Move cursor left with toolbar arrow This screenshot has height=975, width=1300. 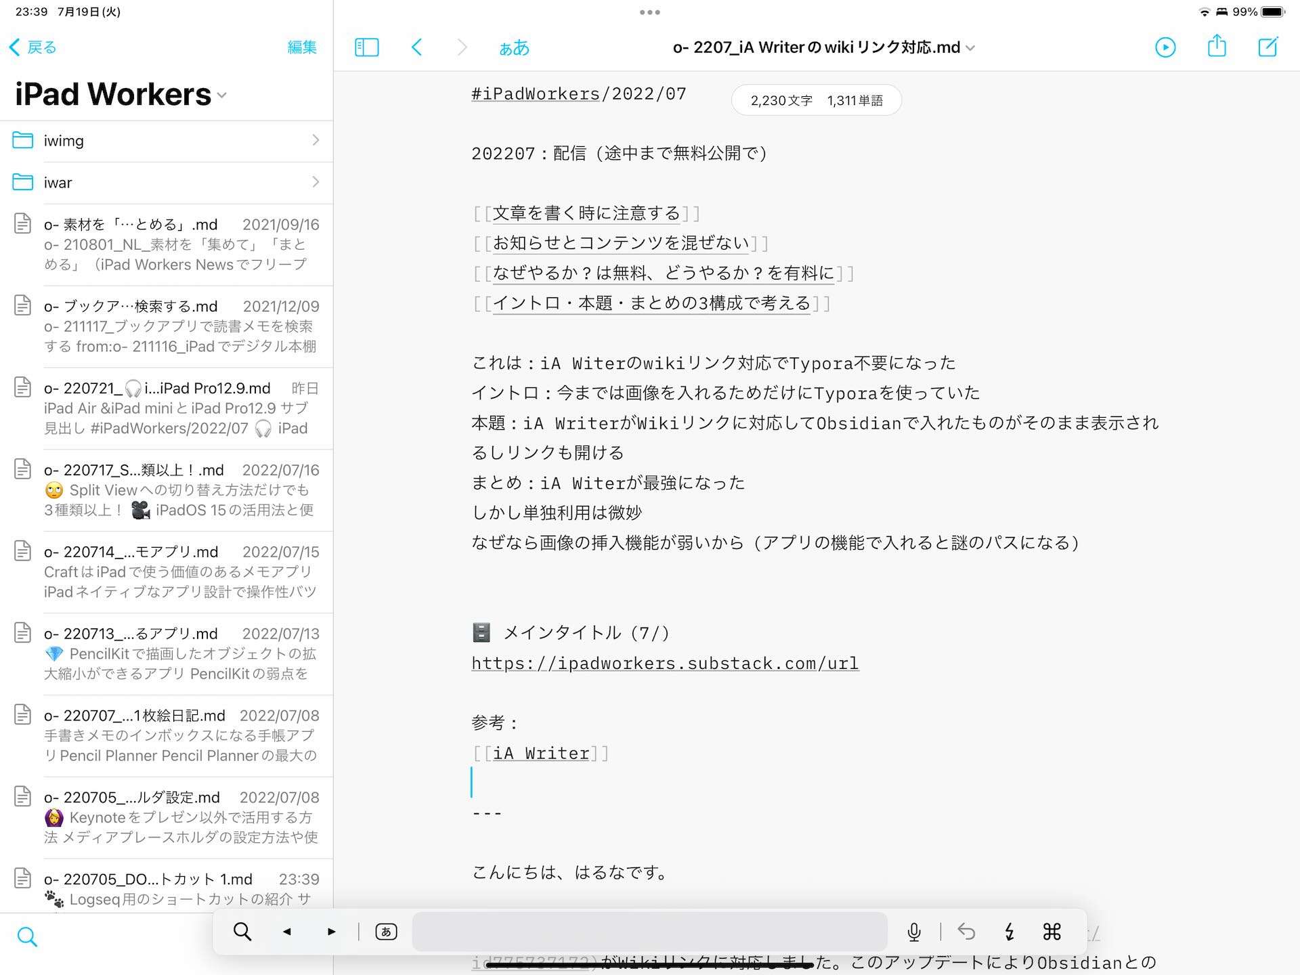[287, 932]
